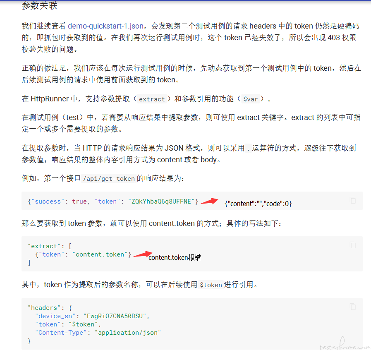Click the "device_sn" key in headers
371x355 pixels.
55,316
